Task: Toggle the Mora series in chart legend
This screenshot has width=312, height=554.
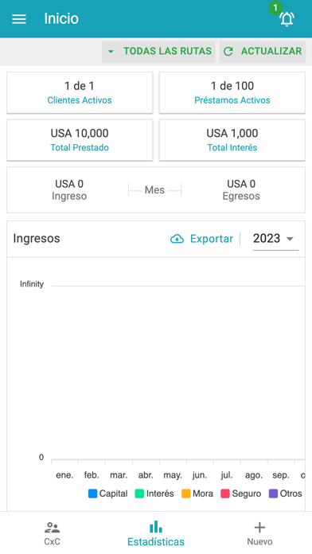Action: tap(197, 494)
